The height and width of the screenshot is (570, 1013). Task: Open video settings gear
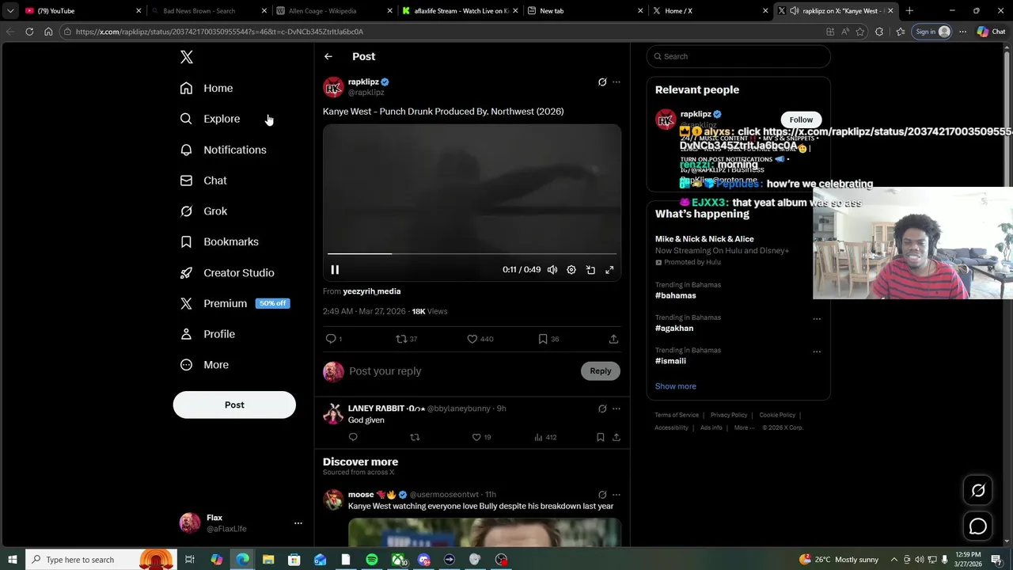point(571,270)
